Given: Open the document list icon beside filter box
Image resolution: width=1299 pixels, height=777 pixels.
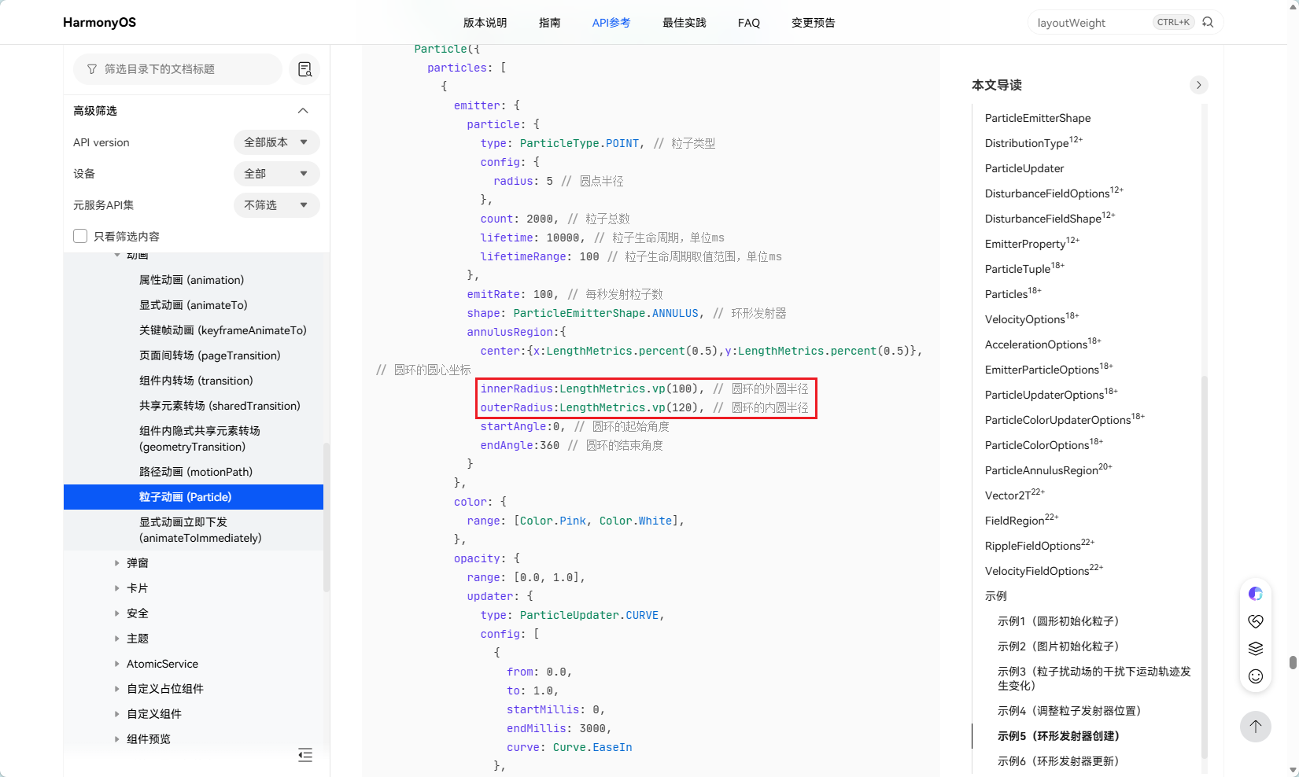Looking at the screenshot, I should tap(304, 69).
